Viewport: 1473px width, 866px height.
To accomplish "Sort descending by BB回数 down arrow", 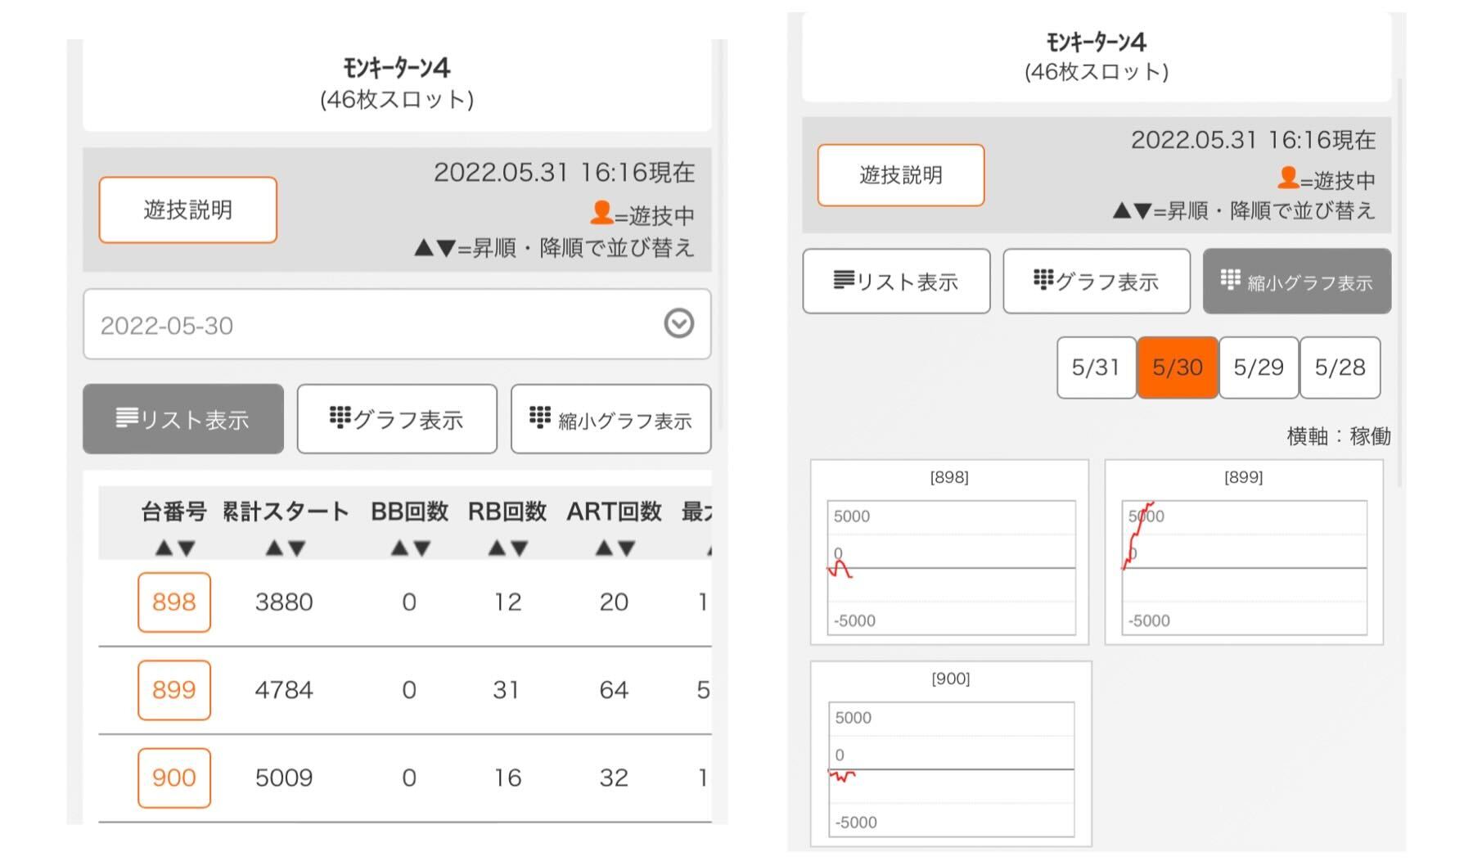I will tap(421, 548).
